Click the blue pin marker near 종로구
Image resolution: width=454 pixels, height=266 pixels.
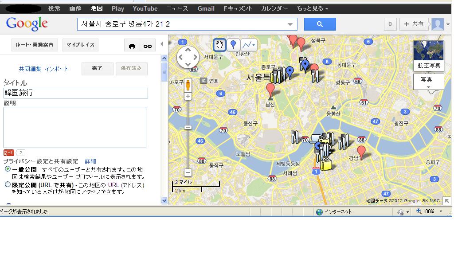tap(290, 72)
